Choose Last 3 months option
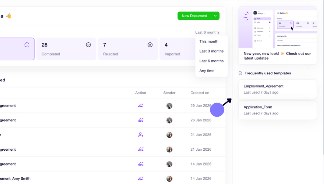 pyautogui.click(x=211, y=51)
